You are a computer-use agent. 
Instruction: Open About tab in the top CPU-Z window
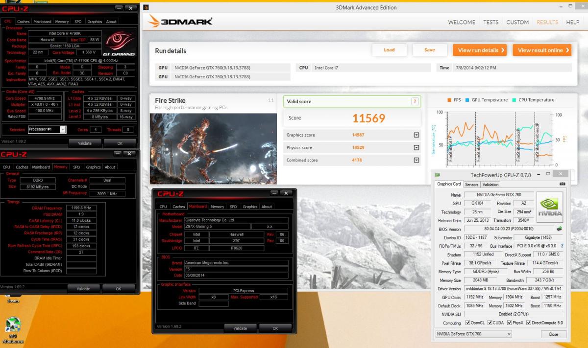[x=111, y=22]
